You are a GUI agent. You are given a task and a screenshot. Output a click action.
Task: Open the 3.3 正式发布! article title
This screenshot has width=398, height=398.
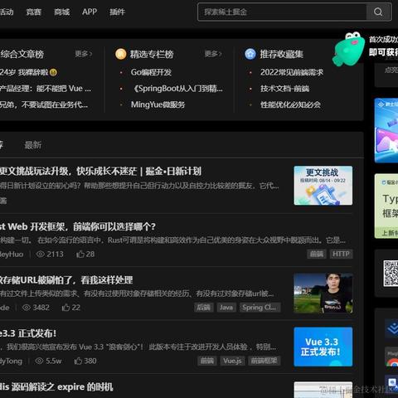[x=28, y=333]
